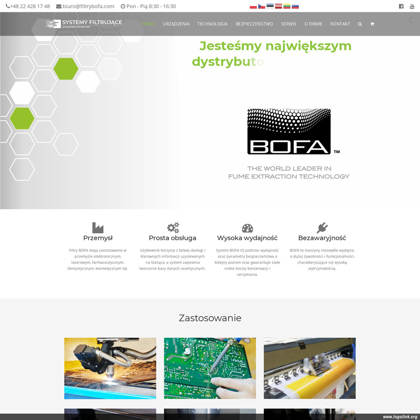Click the Wysoka wydajność heading
The width and height of the screenshot is (420, 420).
pyautogui.click(x=247, y=238)
